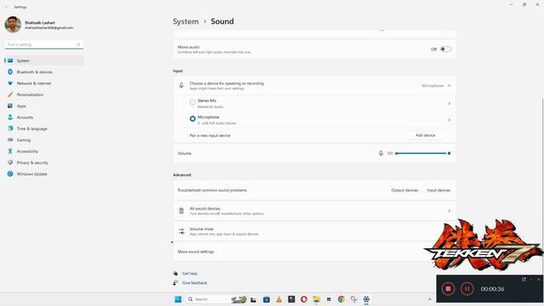Click the Settings gear taskbar icon
Viewport: 544px width, 306px height.
[366, 299]
